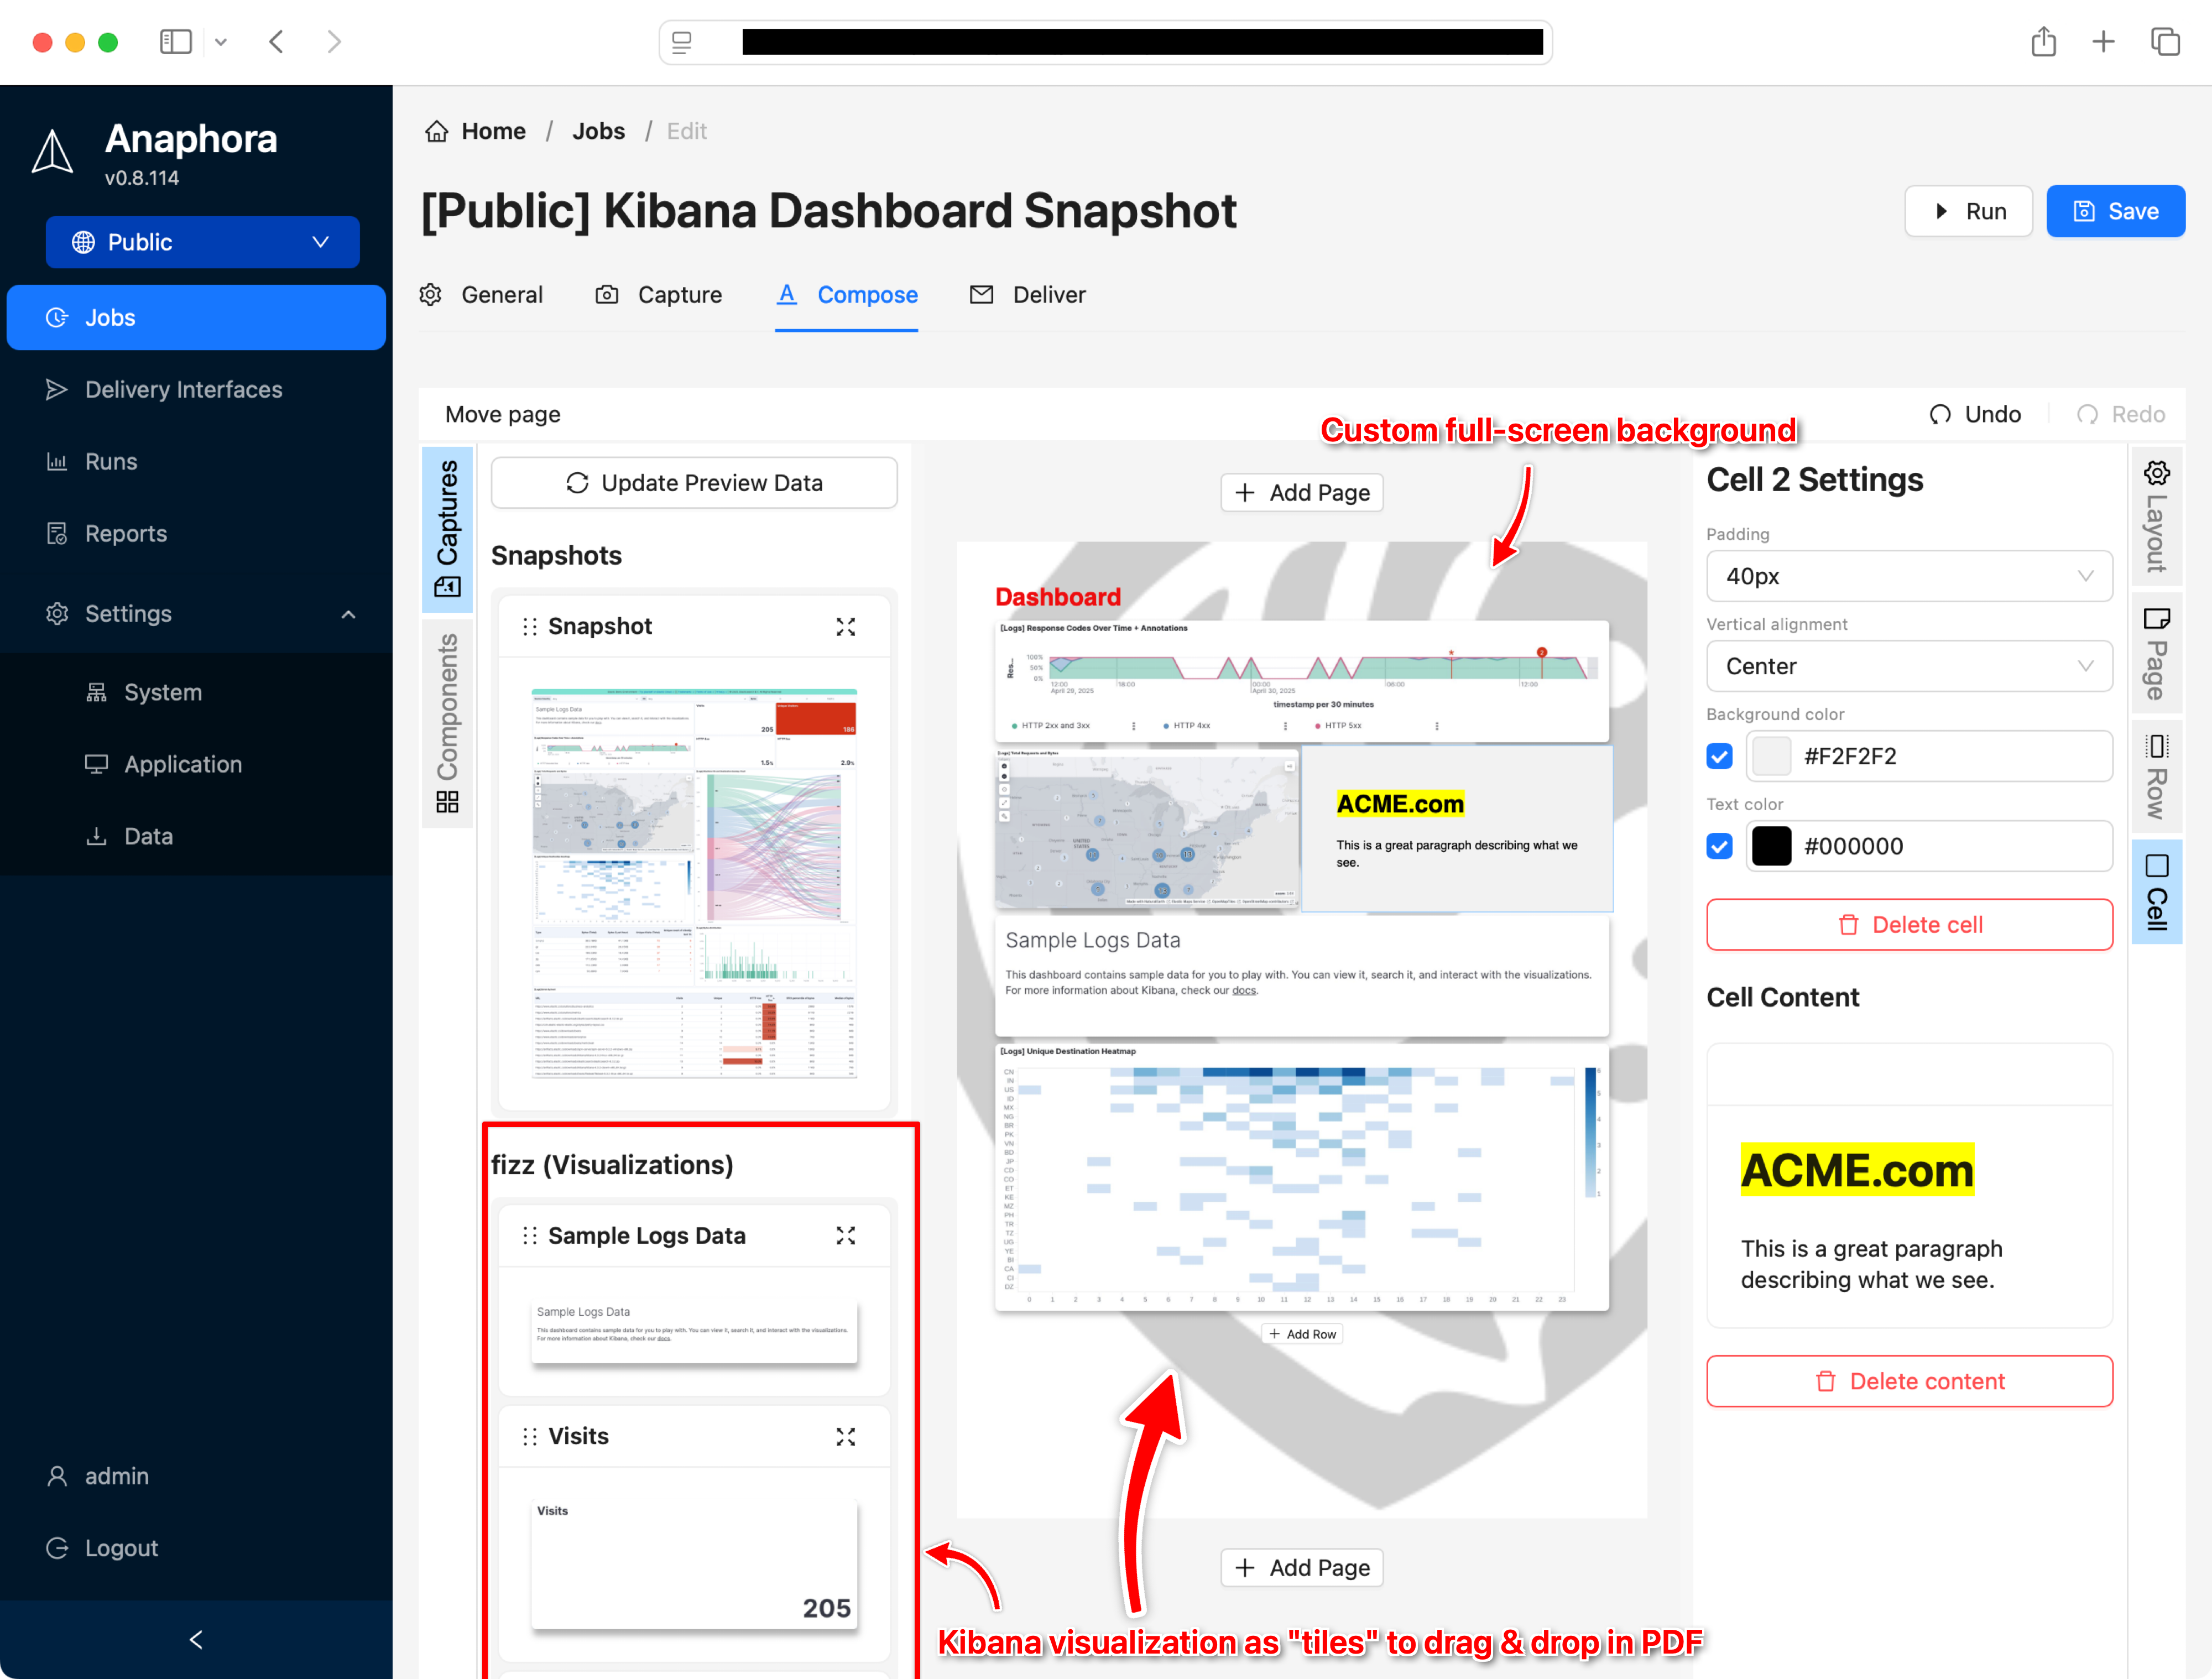Click the Delete cell button
This screenshot has width=2212, height=1679.
pyautogui.click(x=1908, y=924)
